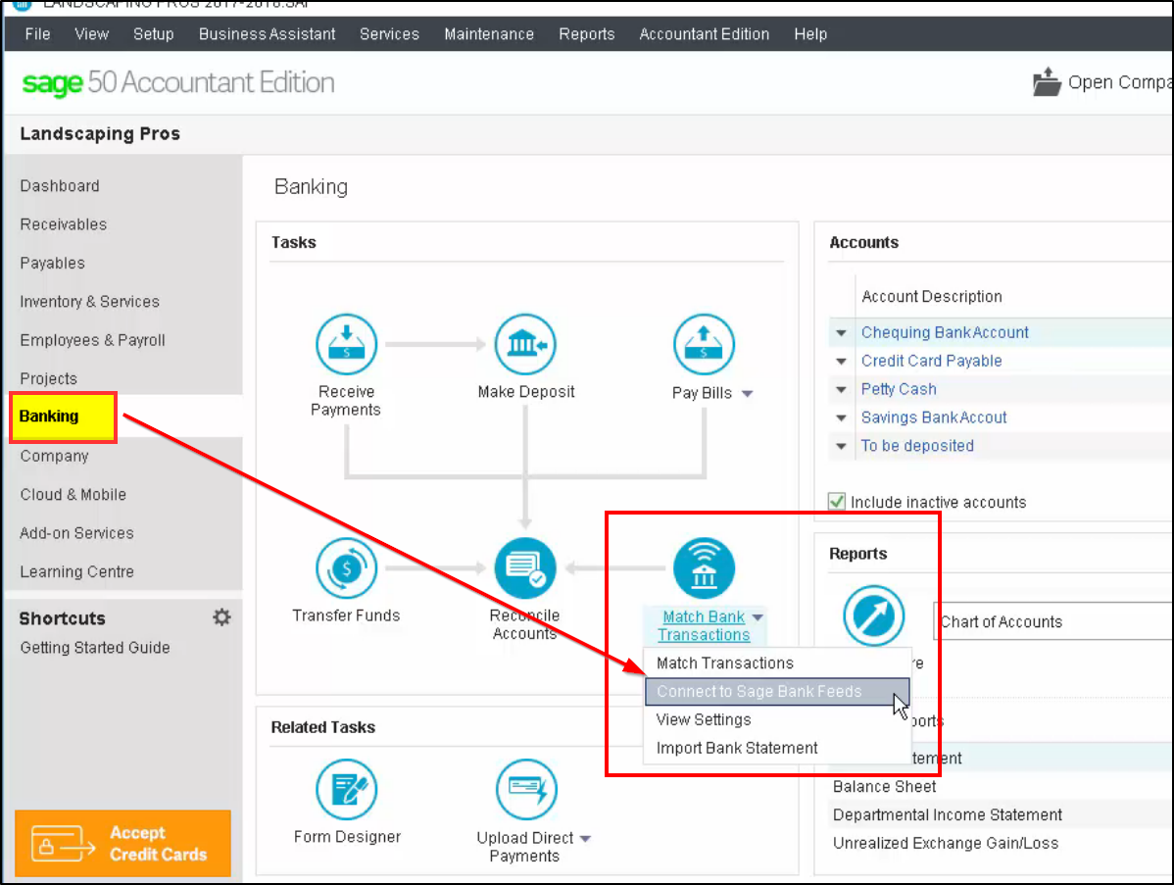The width and height of the screenshot is (1174, 885).
Task: Select the Banking module
Action: (49, 417)
